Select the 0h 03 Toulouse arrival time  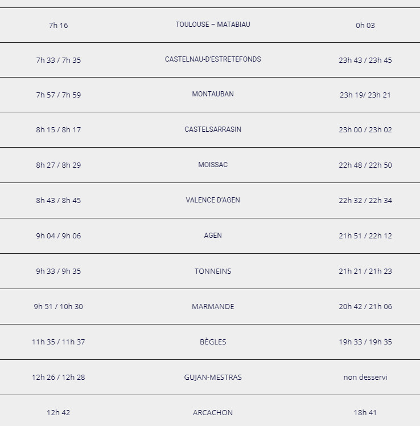365,25
